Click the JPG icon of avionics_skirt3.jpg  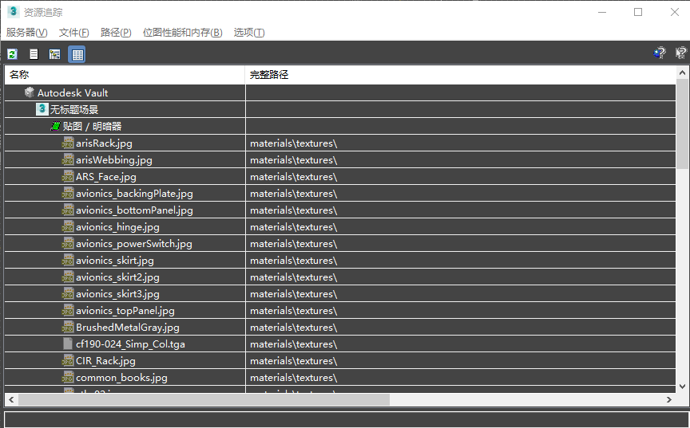pos(68,293)
